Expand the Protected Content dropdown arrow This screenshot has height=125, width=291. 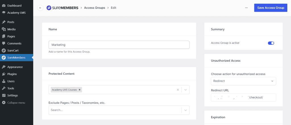click(186, 90)
